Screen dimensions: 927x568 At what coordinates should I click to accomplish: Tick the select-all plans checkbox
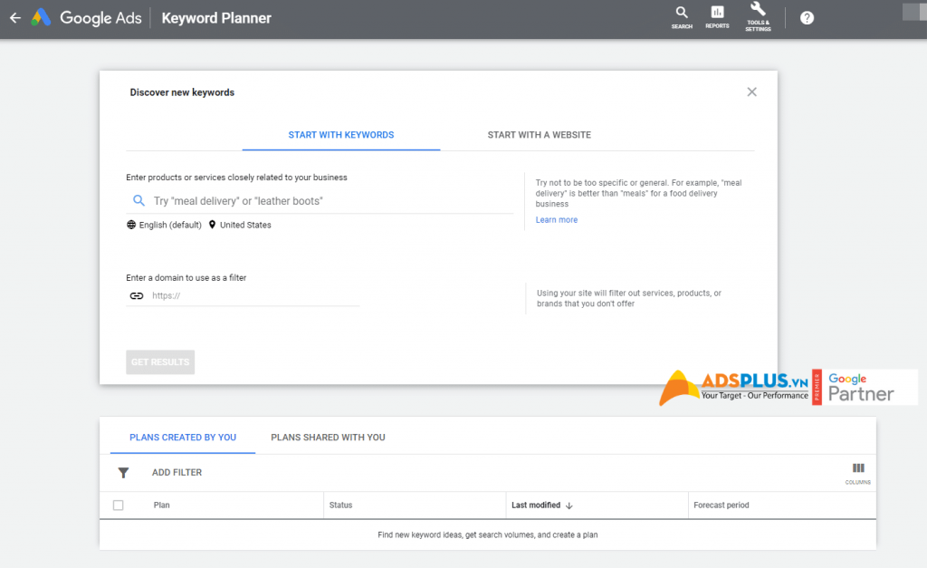[119, 505]
